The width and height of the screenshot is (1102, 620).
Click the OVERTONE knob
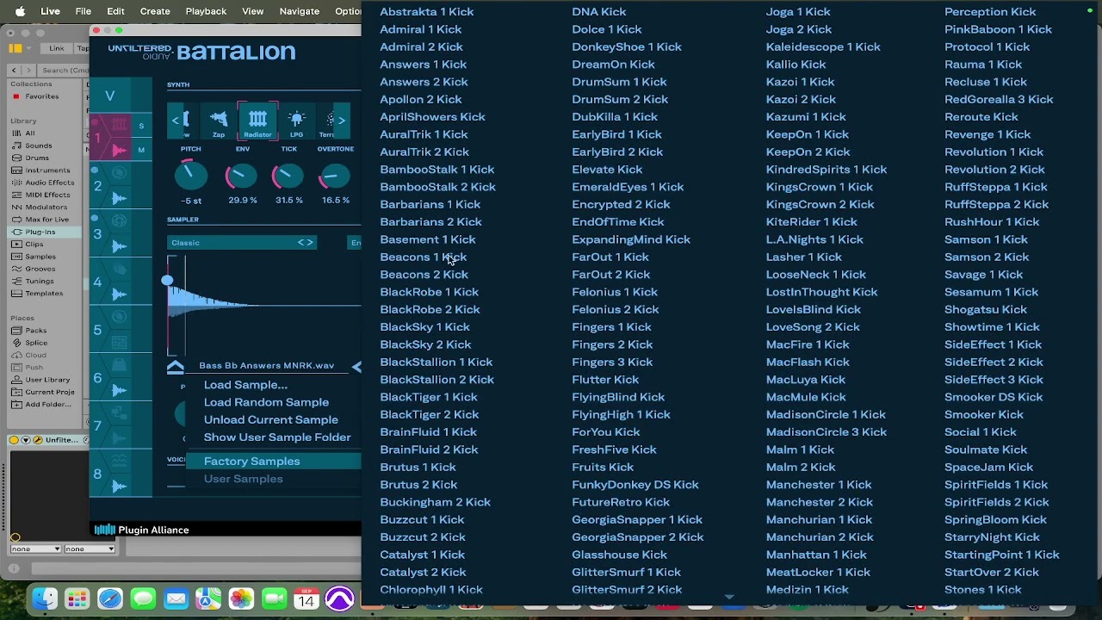point(335,176)
